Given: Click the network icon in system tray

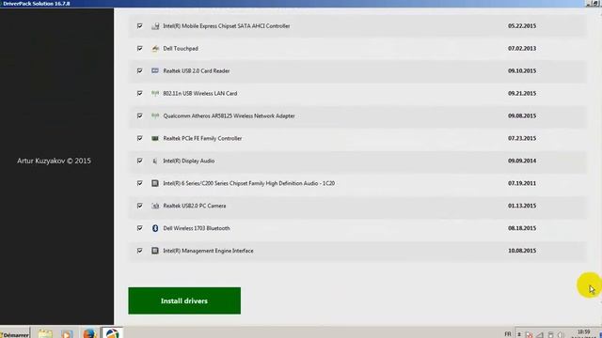Looking at the screenshot, I should [540, 334].
